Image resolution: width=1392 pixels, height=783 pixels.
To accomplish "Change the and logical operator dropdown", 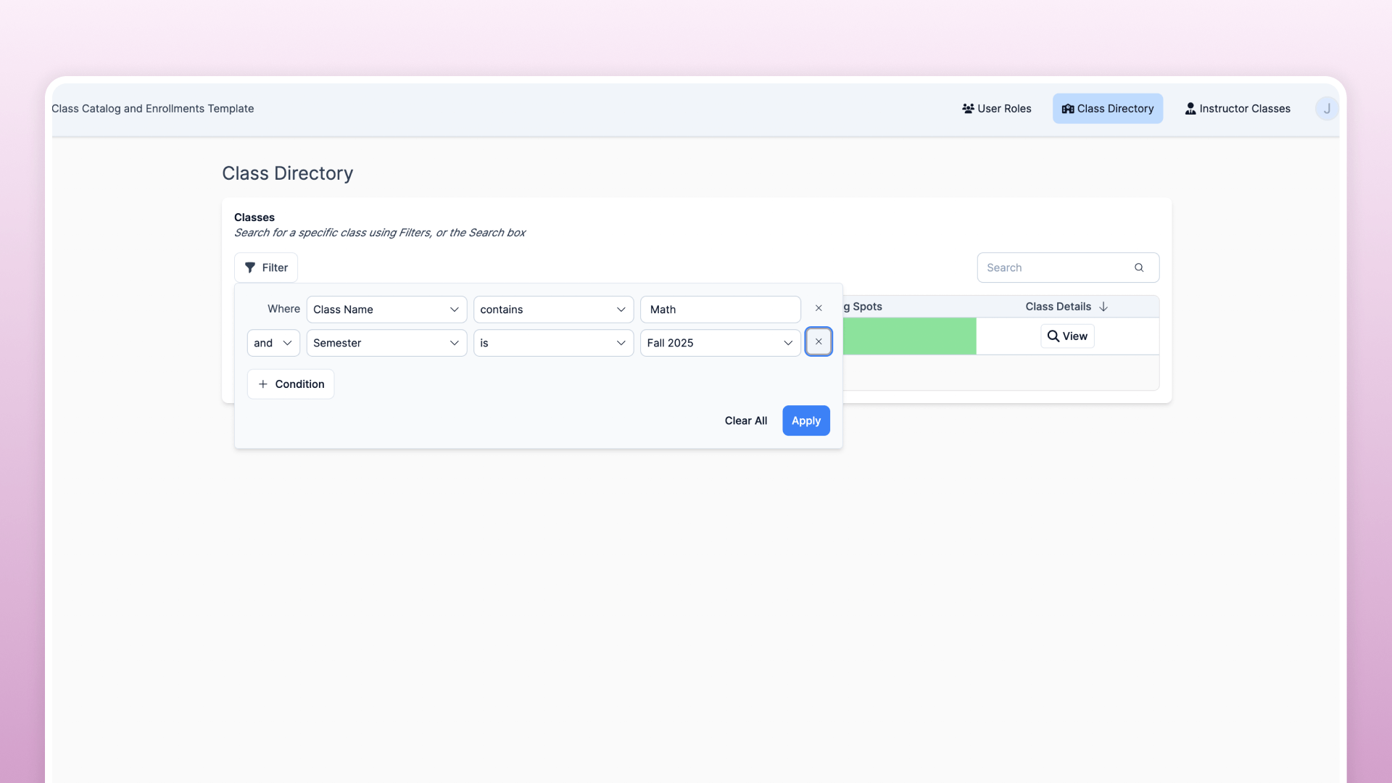I will click(x=273, y=343).
